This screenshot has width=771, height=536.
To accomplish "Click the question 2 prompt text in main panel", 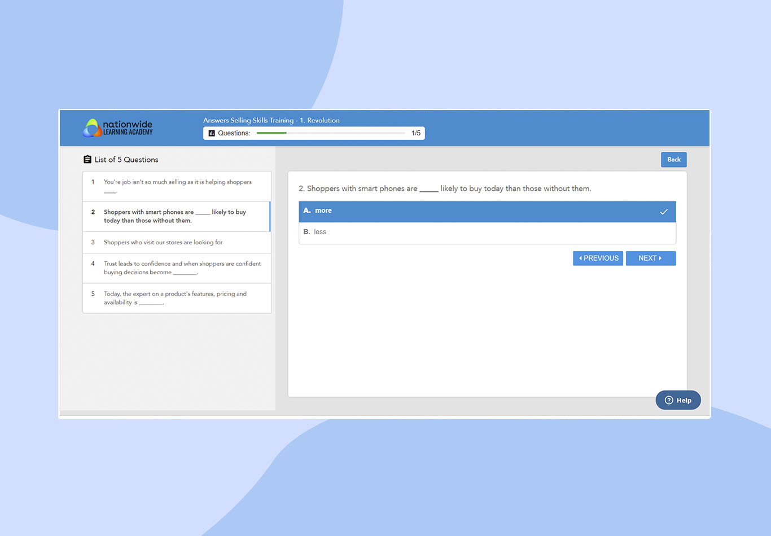I will click(x=445, y=188).
